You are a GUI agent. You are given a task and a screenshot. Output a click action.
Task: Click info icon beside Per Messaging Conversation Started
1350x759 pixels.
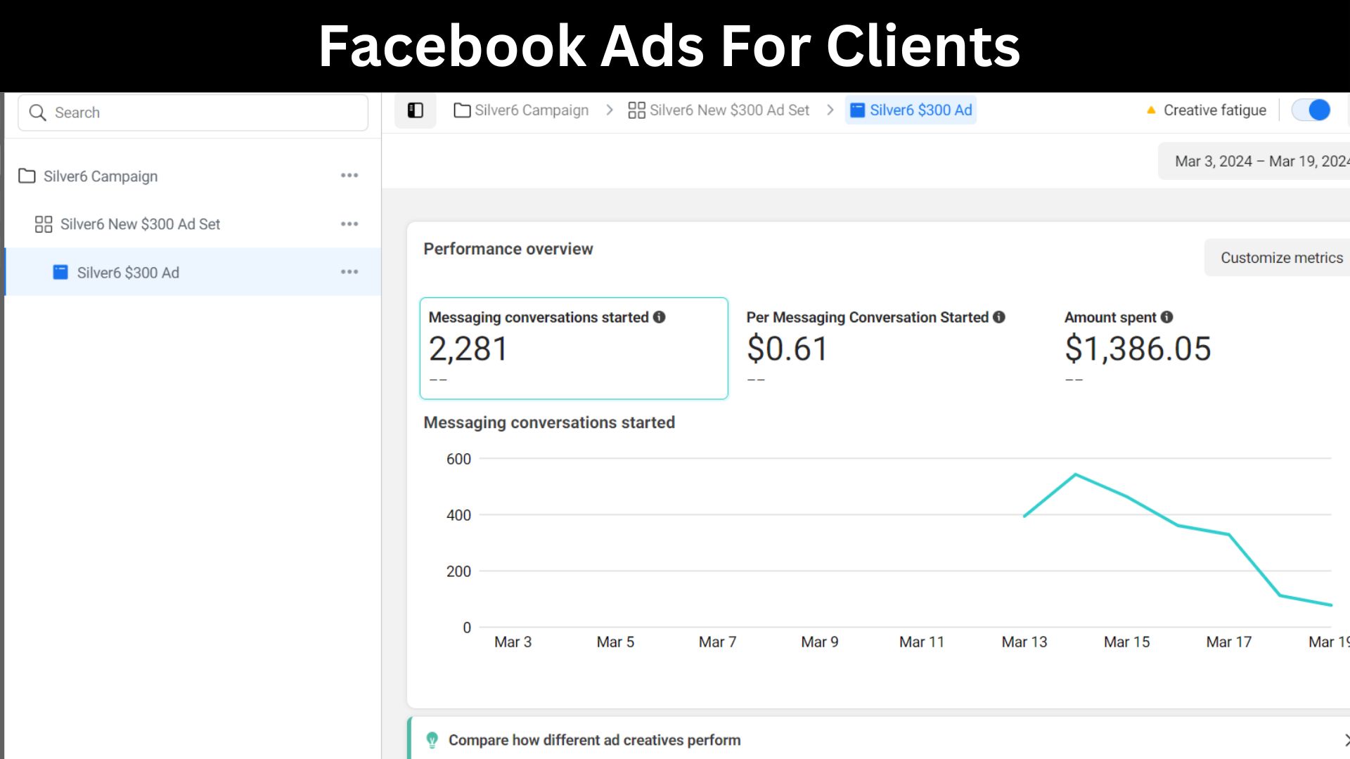(x=998, y=317)
